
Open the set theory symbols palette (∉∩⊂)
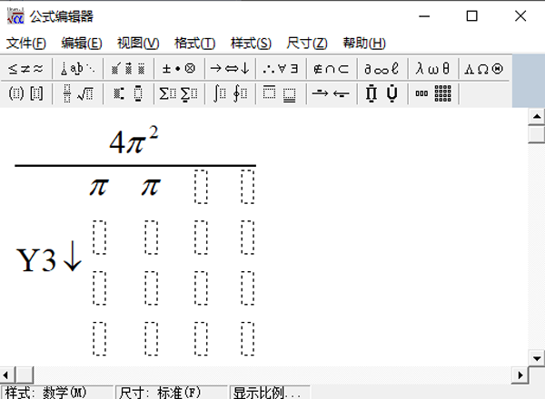coord(332,69)
